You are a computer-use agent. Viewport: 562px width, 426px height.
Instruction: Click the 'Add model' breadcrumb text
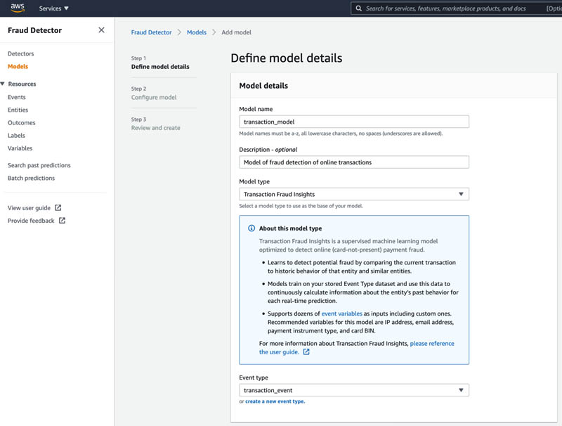pyautogui.click(x=236, y=32)
